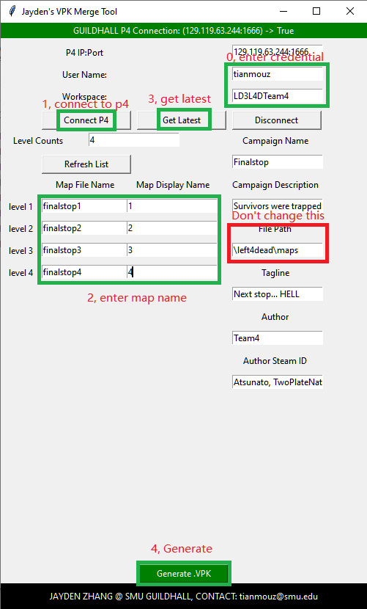Select the Tagline field reading Next stop... HELL
Screen dimensions: 367x609
pos(278,294)
